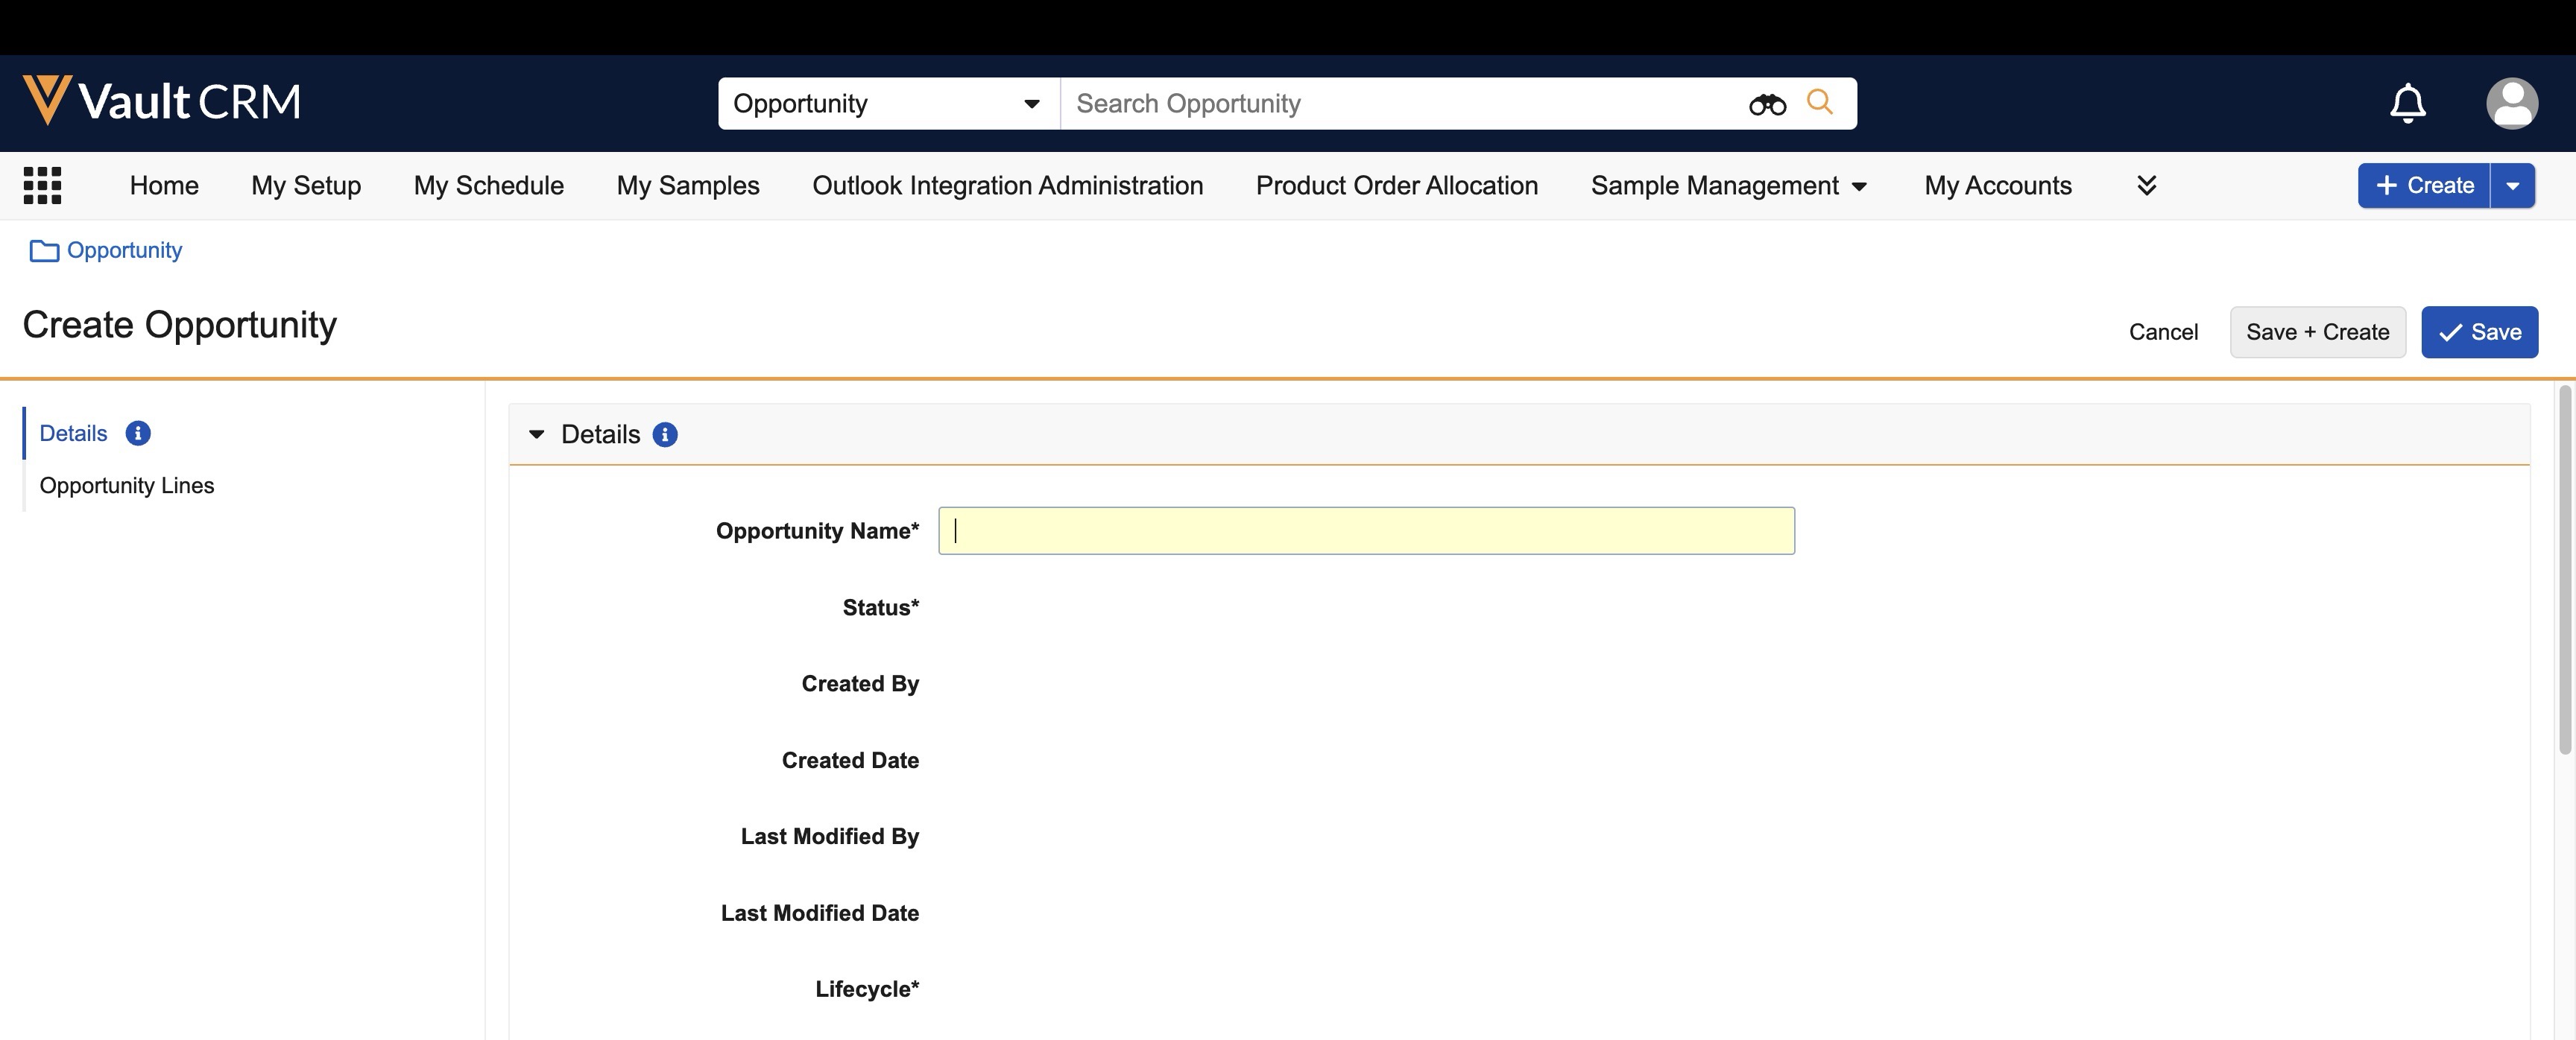Open the notifications bell
Viewport: 2576px width, 1040px height.
(x=2407, y=103)
